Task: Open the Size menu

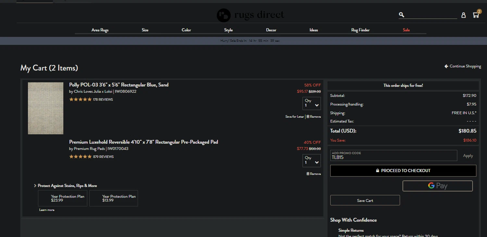Action: point(145,30)
